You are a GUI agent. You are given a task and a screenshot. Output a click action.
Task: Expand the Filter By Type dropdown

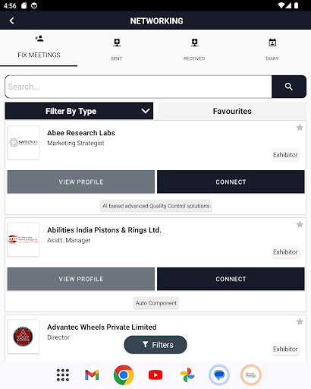(79, 111)
